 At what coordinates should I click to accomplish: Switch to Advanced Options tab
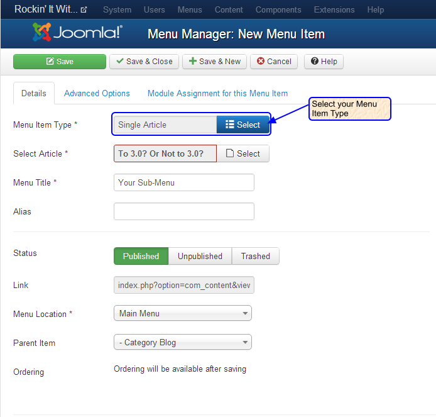pos(97,93)
